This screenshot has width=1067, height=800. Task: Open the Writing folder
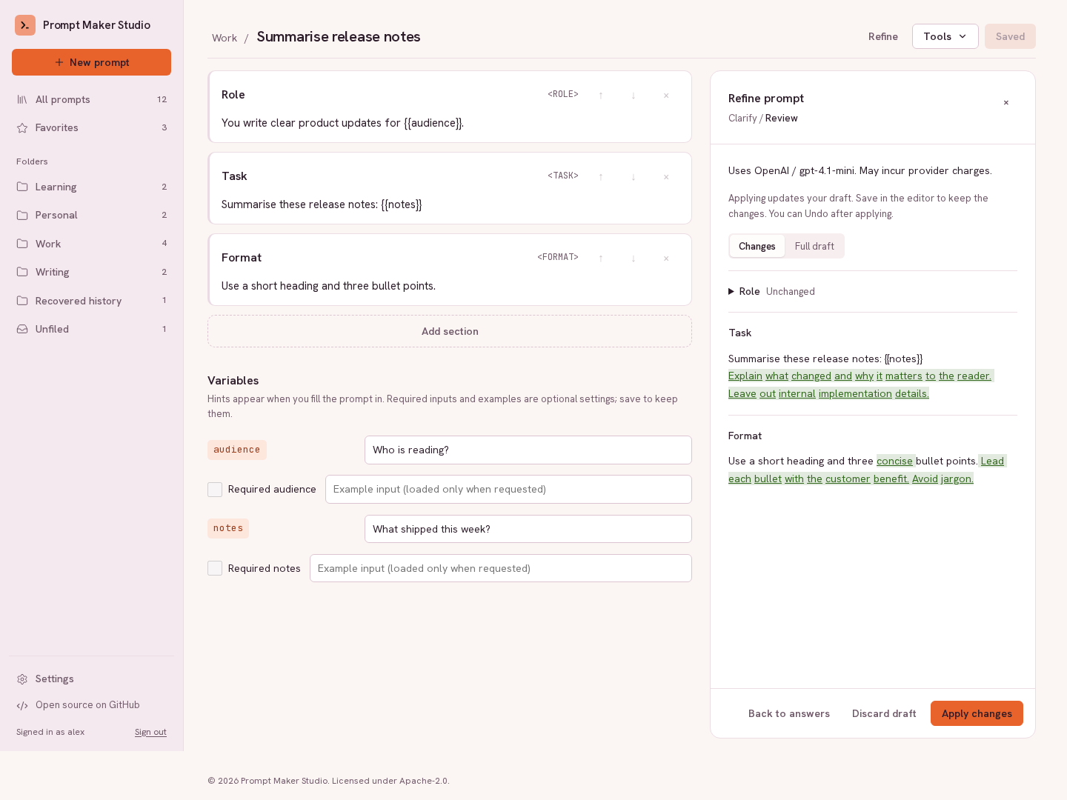91,272
